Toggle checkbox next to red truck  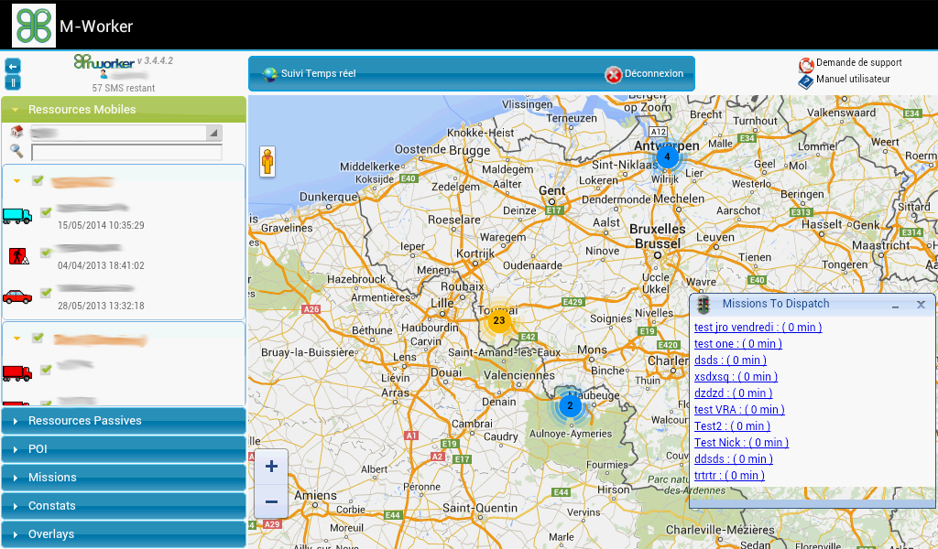point(46,370)
